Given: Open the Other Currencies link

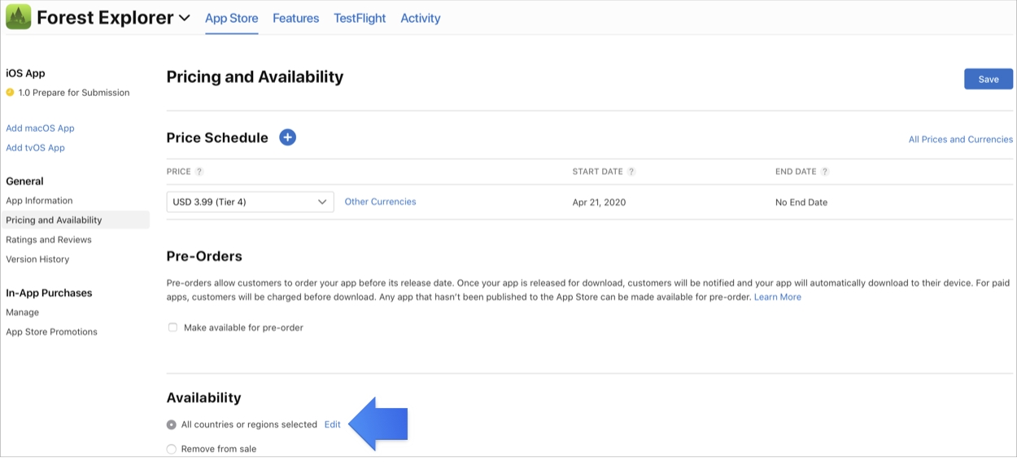Looking at the screenshot, I should [380, 202].
